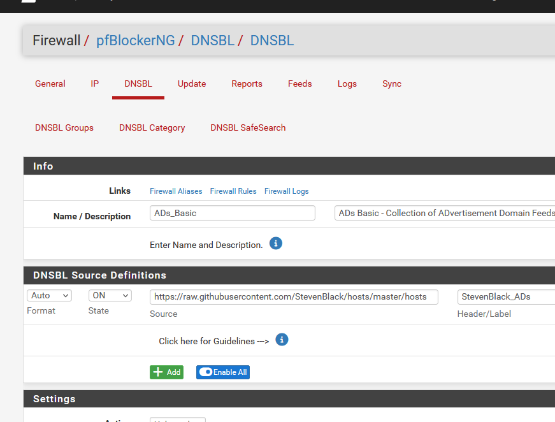Open the Logs tab
This screenshot has width=555, height=422.
[x=347, y=84]
